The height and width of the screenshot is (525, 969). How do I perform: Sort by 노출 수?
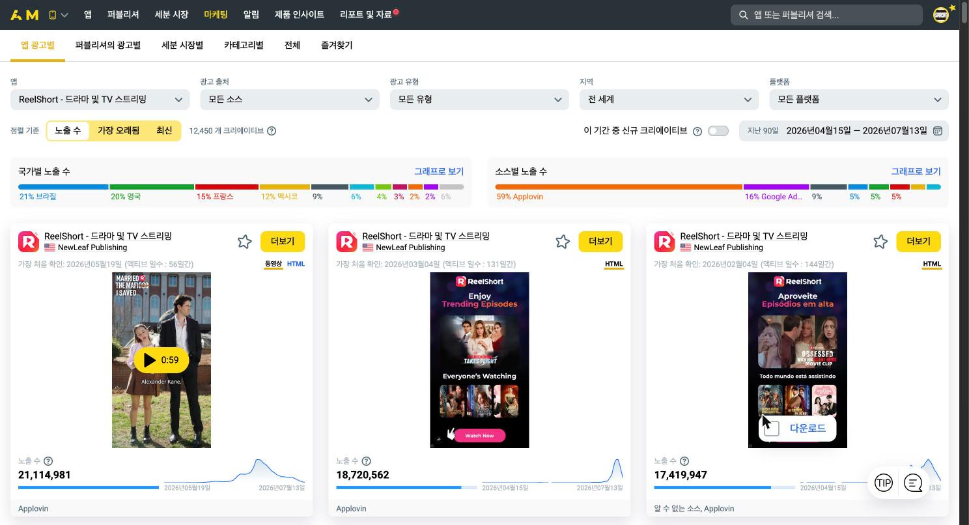point(68,131)
